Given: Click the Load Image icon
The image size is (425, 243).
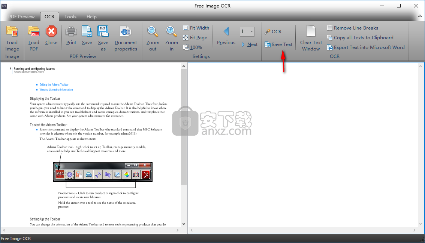Looking at the screenshot, I should [x=12, y=32].
